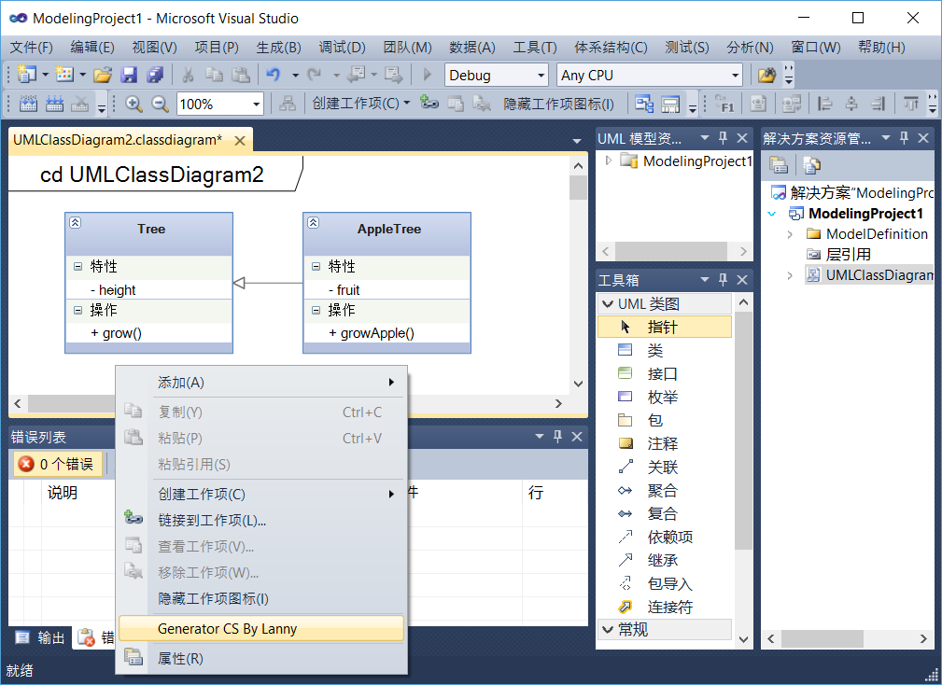Click the Undo arrow icon
Image resolution: width=942 pixels, height=685 pixels.
click(x=274, y=75)
